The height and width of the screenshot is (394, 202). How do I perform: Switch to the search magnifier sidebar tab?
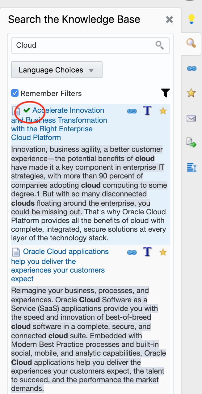(x=191, y=43)
